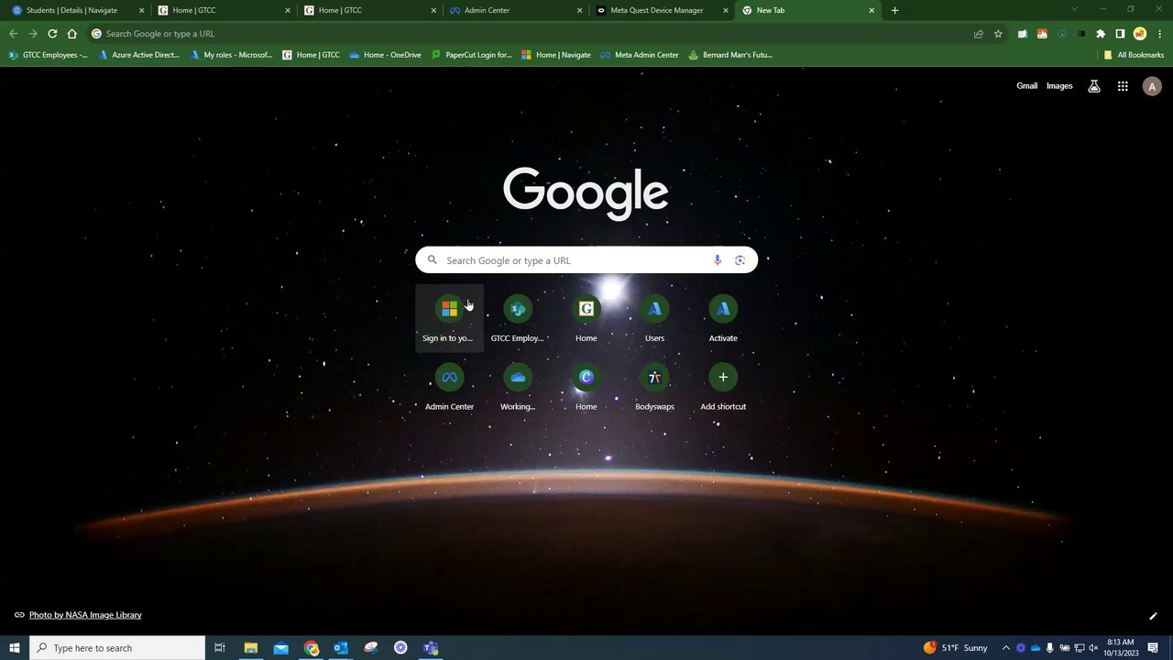Open Task View on taskbar
1173x660 pixels.
(220, 648)
